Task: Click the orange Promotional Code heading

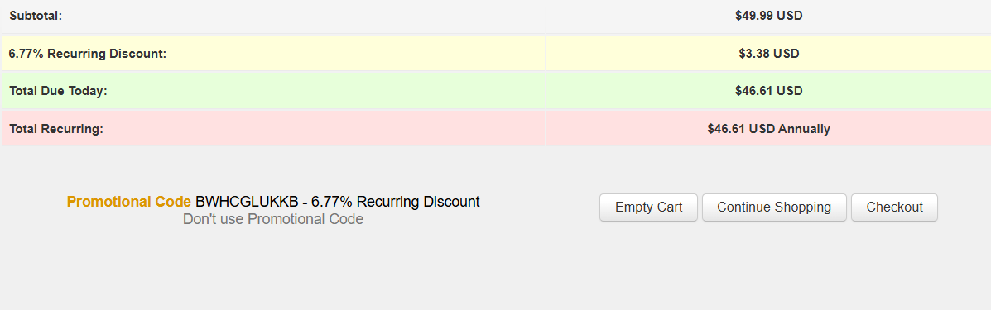Action: [129, 202]
